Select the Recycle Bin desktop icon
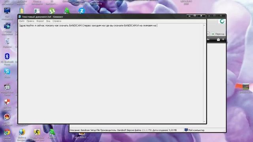Image resolution: width=253 pixels, height=142 pixels. coord(7,41)
